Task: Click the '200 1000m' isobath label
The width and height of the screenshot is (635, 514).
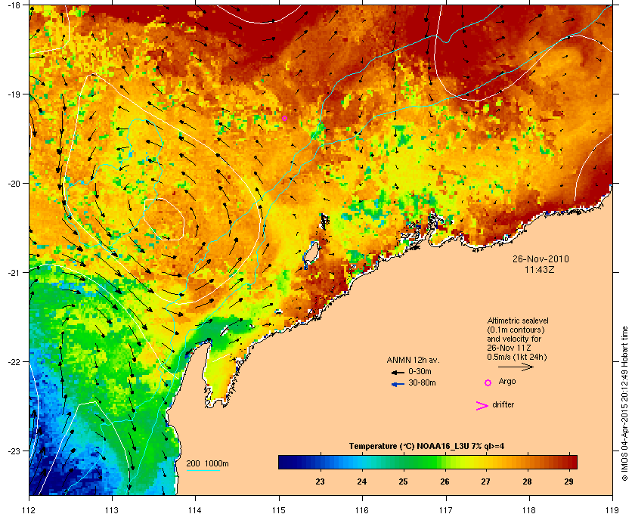Action: [x=207, y=464]
